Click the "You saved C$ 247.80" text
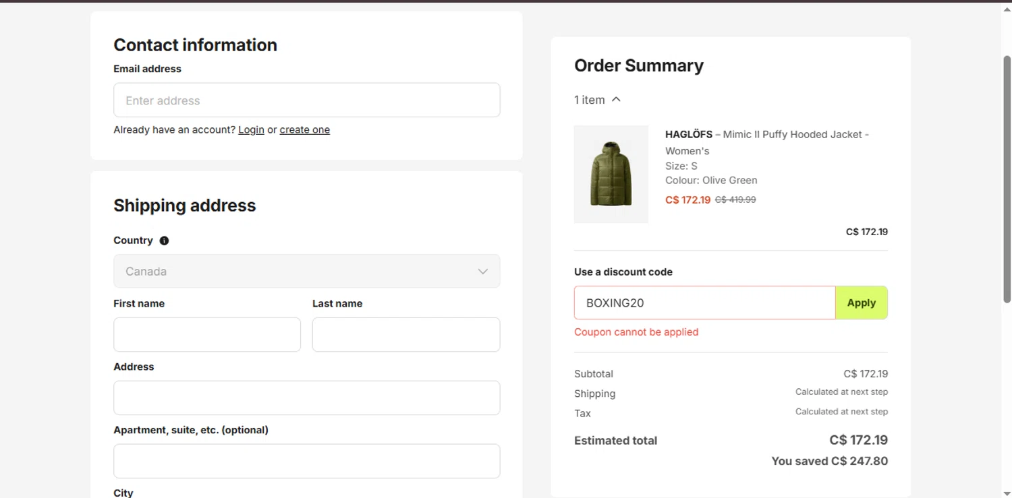Viewport: 1012px width, 498px height. click(x=829, y=462)
